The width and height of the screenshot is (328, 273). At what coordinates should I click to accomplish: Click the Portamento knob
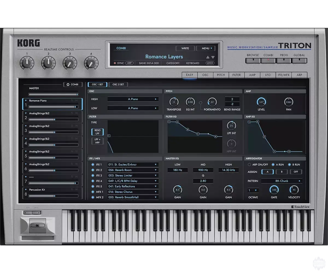click(212, 102)
